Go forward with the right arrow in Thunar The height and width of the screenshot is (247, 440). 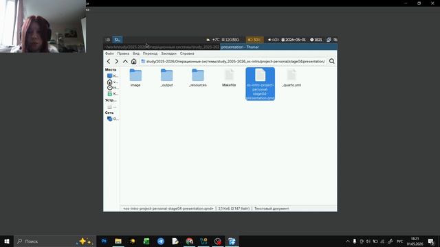117,61
